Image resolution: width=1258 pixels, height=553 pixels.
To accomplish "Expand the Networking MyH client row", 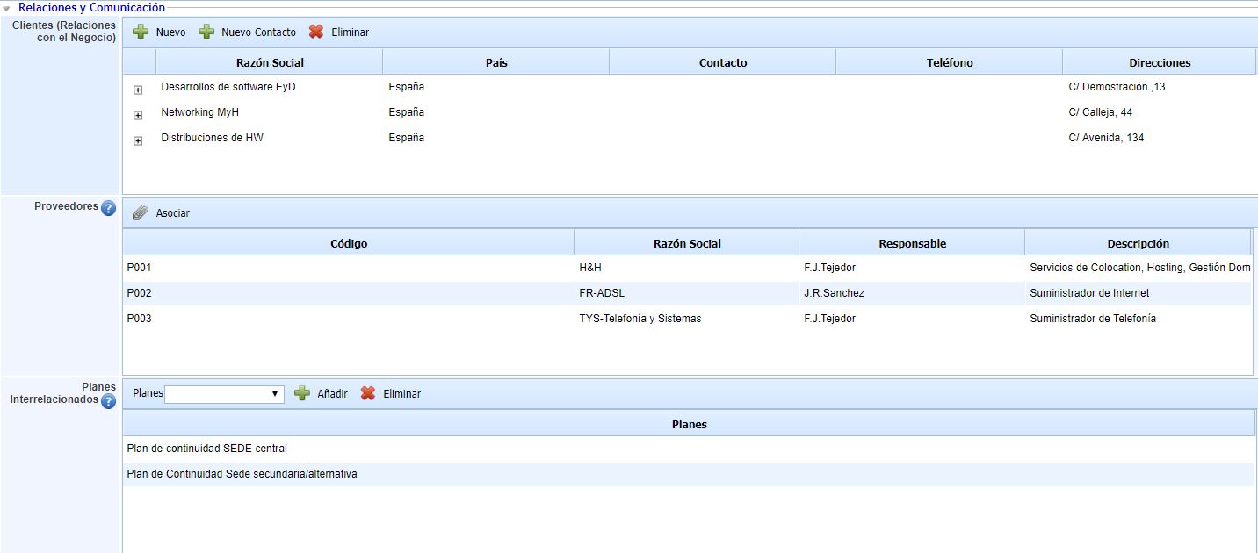I will (x=138, y=116).
